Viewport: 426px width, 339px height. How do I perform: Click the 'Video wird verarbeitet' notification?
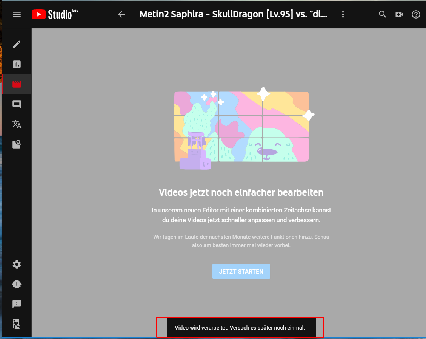[x=240, y=328]
